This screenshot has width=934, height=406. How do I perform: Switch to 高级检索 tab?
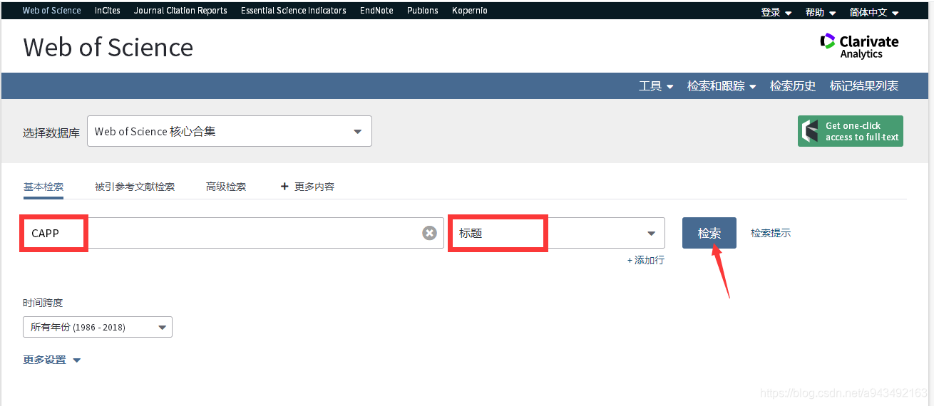point(226,187)
